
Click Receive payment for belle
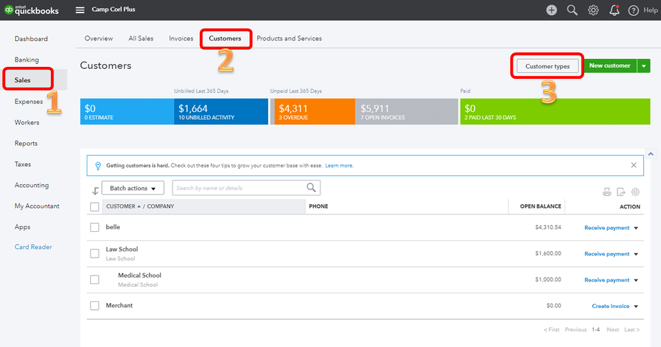click(x=607, y=228)
